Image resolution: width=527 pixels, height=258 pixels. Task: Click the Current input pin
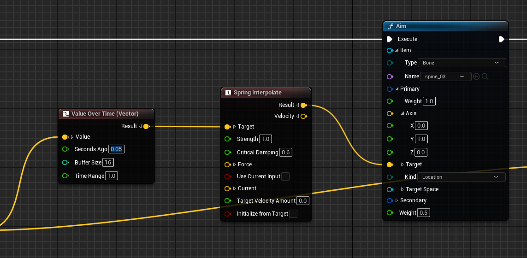point(228,188)
